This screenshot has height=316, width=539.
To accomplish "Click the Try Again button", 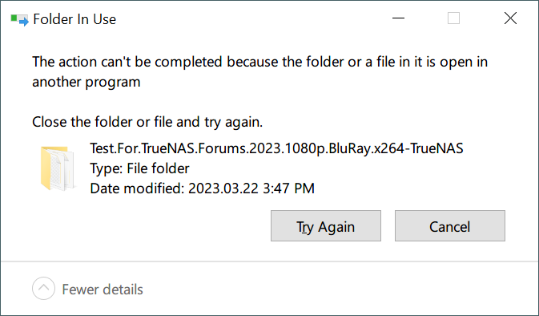I will point(325,226).
